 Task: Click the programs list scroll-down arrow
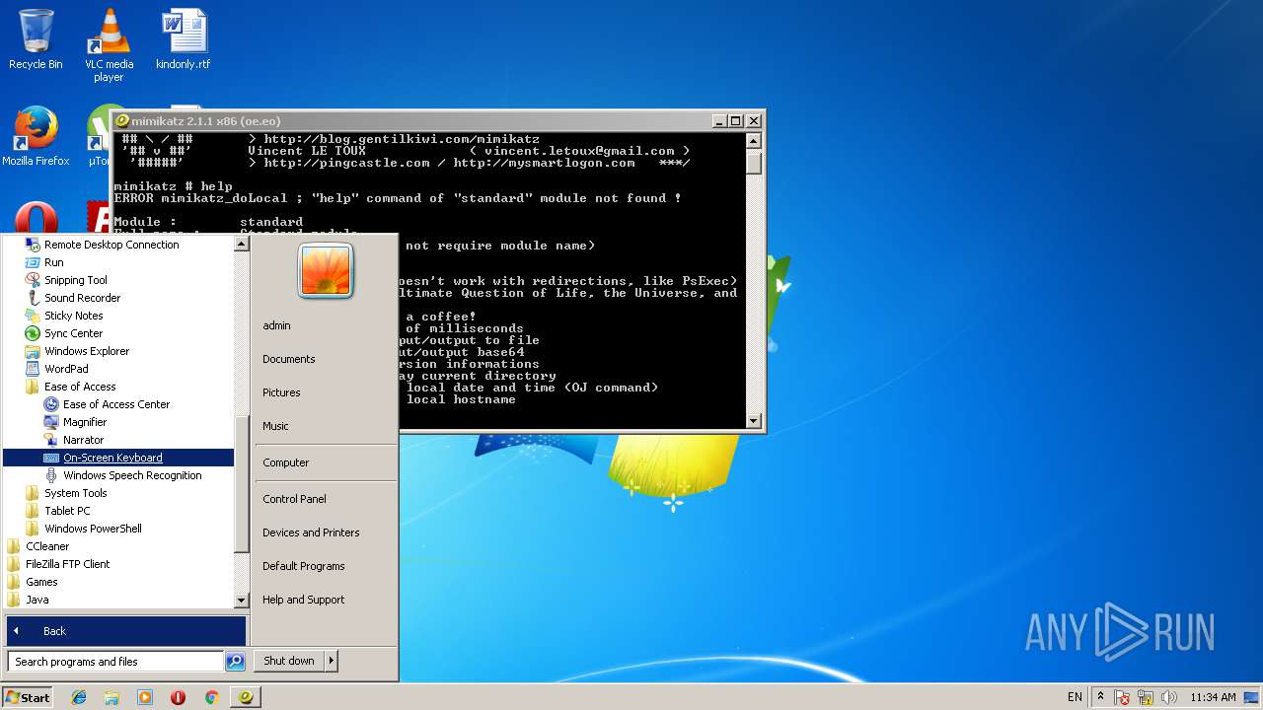click(x=241, y=601)
